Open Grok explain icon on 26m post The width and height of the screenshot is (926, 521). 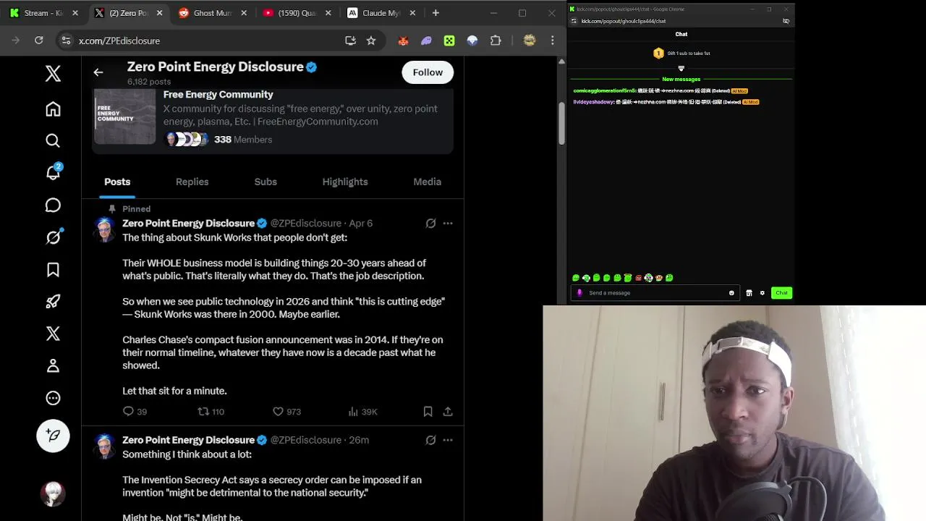pyautogui.click(x=430, y=440)
